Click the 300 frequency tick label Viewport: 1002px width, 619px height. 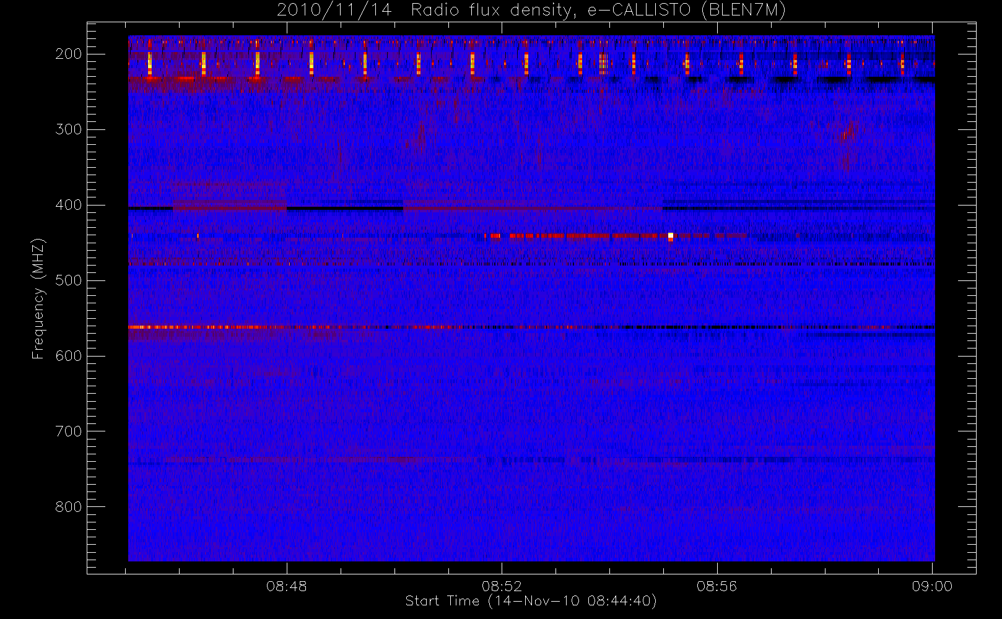(x=68, y=129)
